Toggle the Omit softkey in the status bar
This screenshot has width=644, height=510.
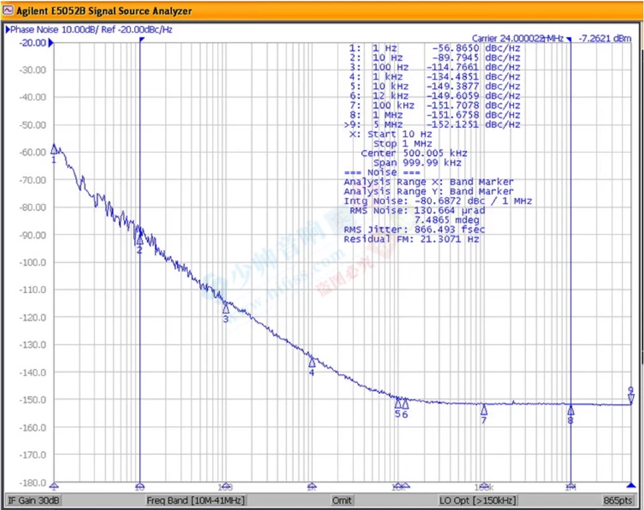341,500
